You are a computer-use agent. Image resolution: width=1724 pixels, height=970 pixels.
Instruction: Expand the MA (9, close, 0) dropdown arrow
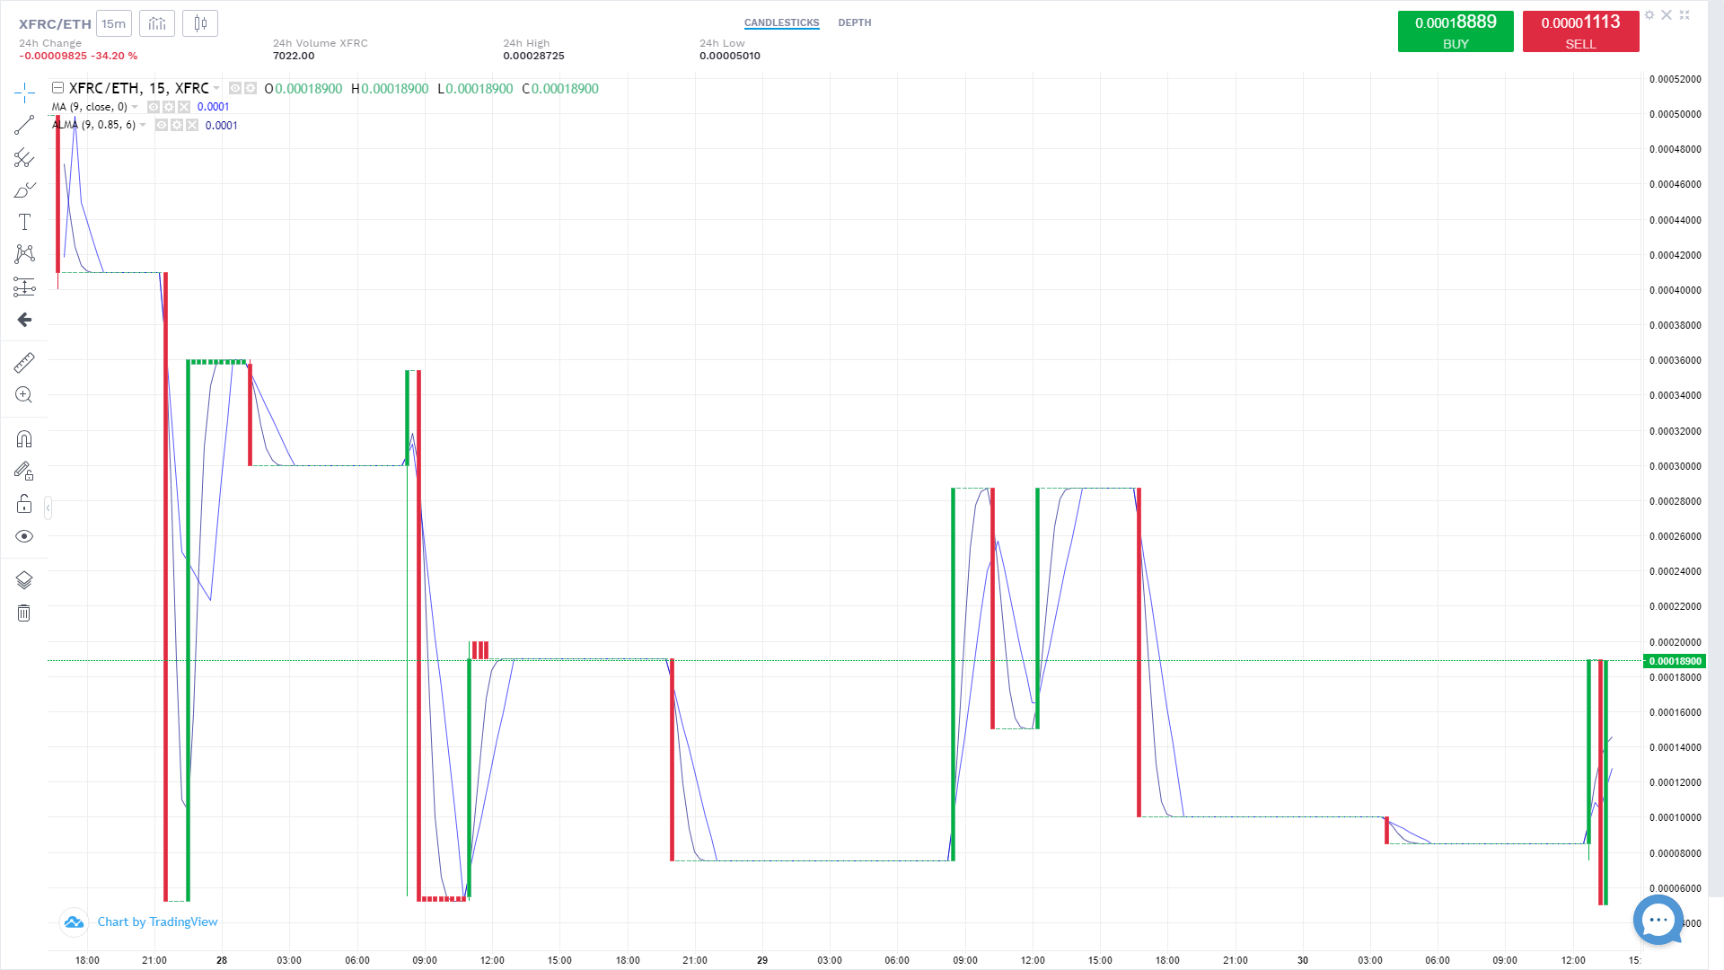tap(136, 108)
